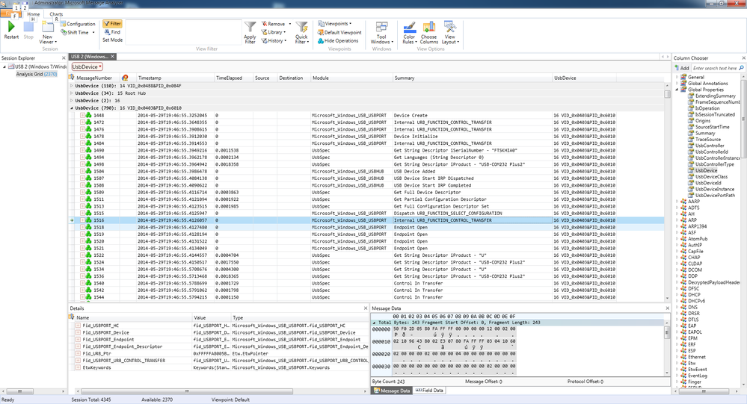Viewport: 747px width, 404px height.
Task: Select UsbControllerType column item
Action: tap(715, 164)
